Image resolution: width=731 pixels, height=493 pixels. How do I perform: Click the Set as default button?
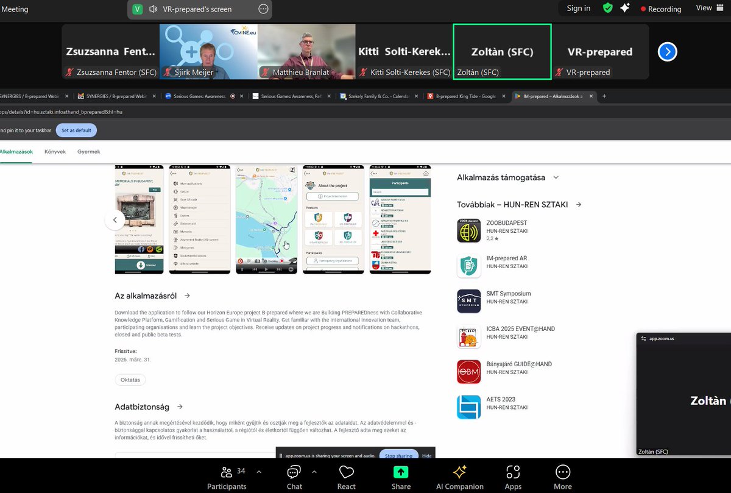click(x=76, y=130)
